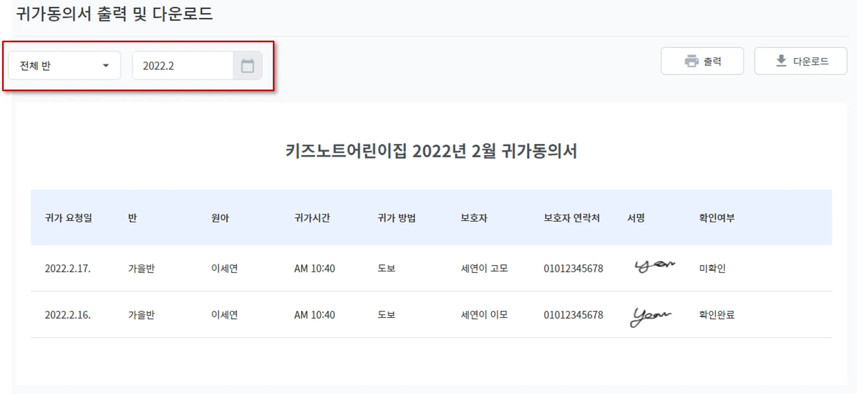Open the calendar date picker icon

pyautogui.click(x=247, y=66)
